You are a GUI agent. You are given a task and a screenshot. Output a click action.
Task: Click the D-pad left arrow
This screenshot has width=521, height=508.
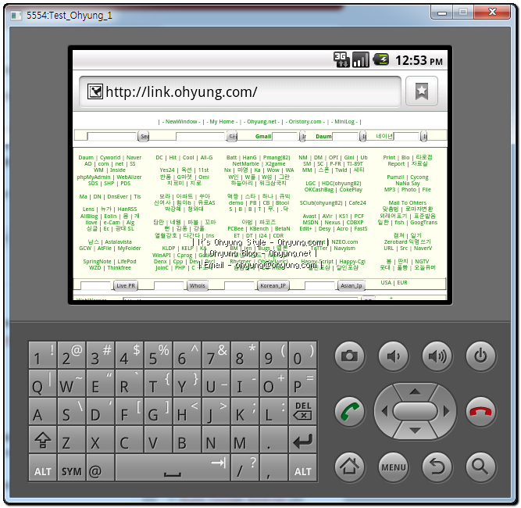click(384, 412)
